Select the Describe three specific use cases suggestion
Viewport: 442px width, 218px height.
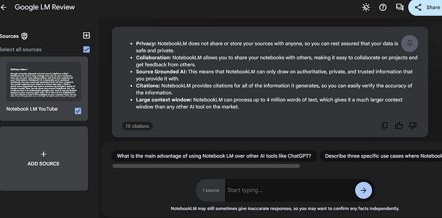[381, 156]
